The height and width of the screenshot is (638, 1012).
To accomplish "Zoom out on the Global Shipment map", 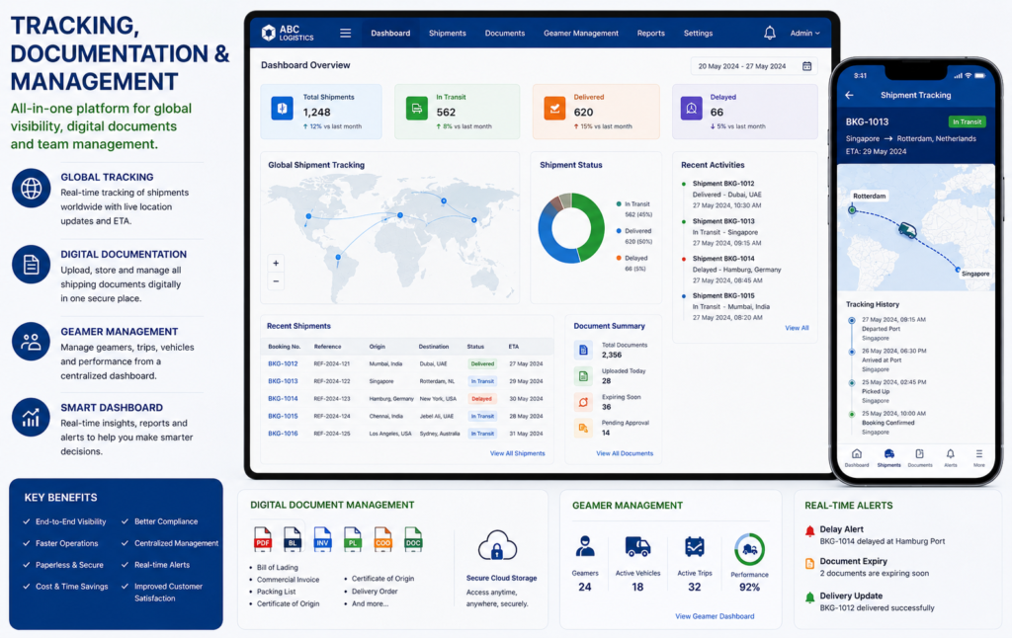I will [x=276, y=281].
